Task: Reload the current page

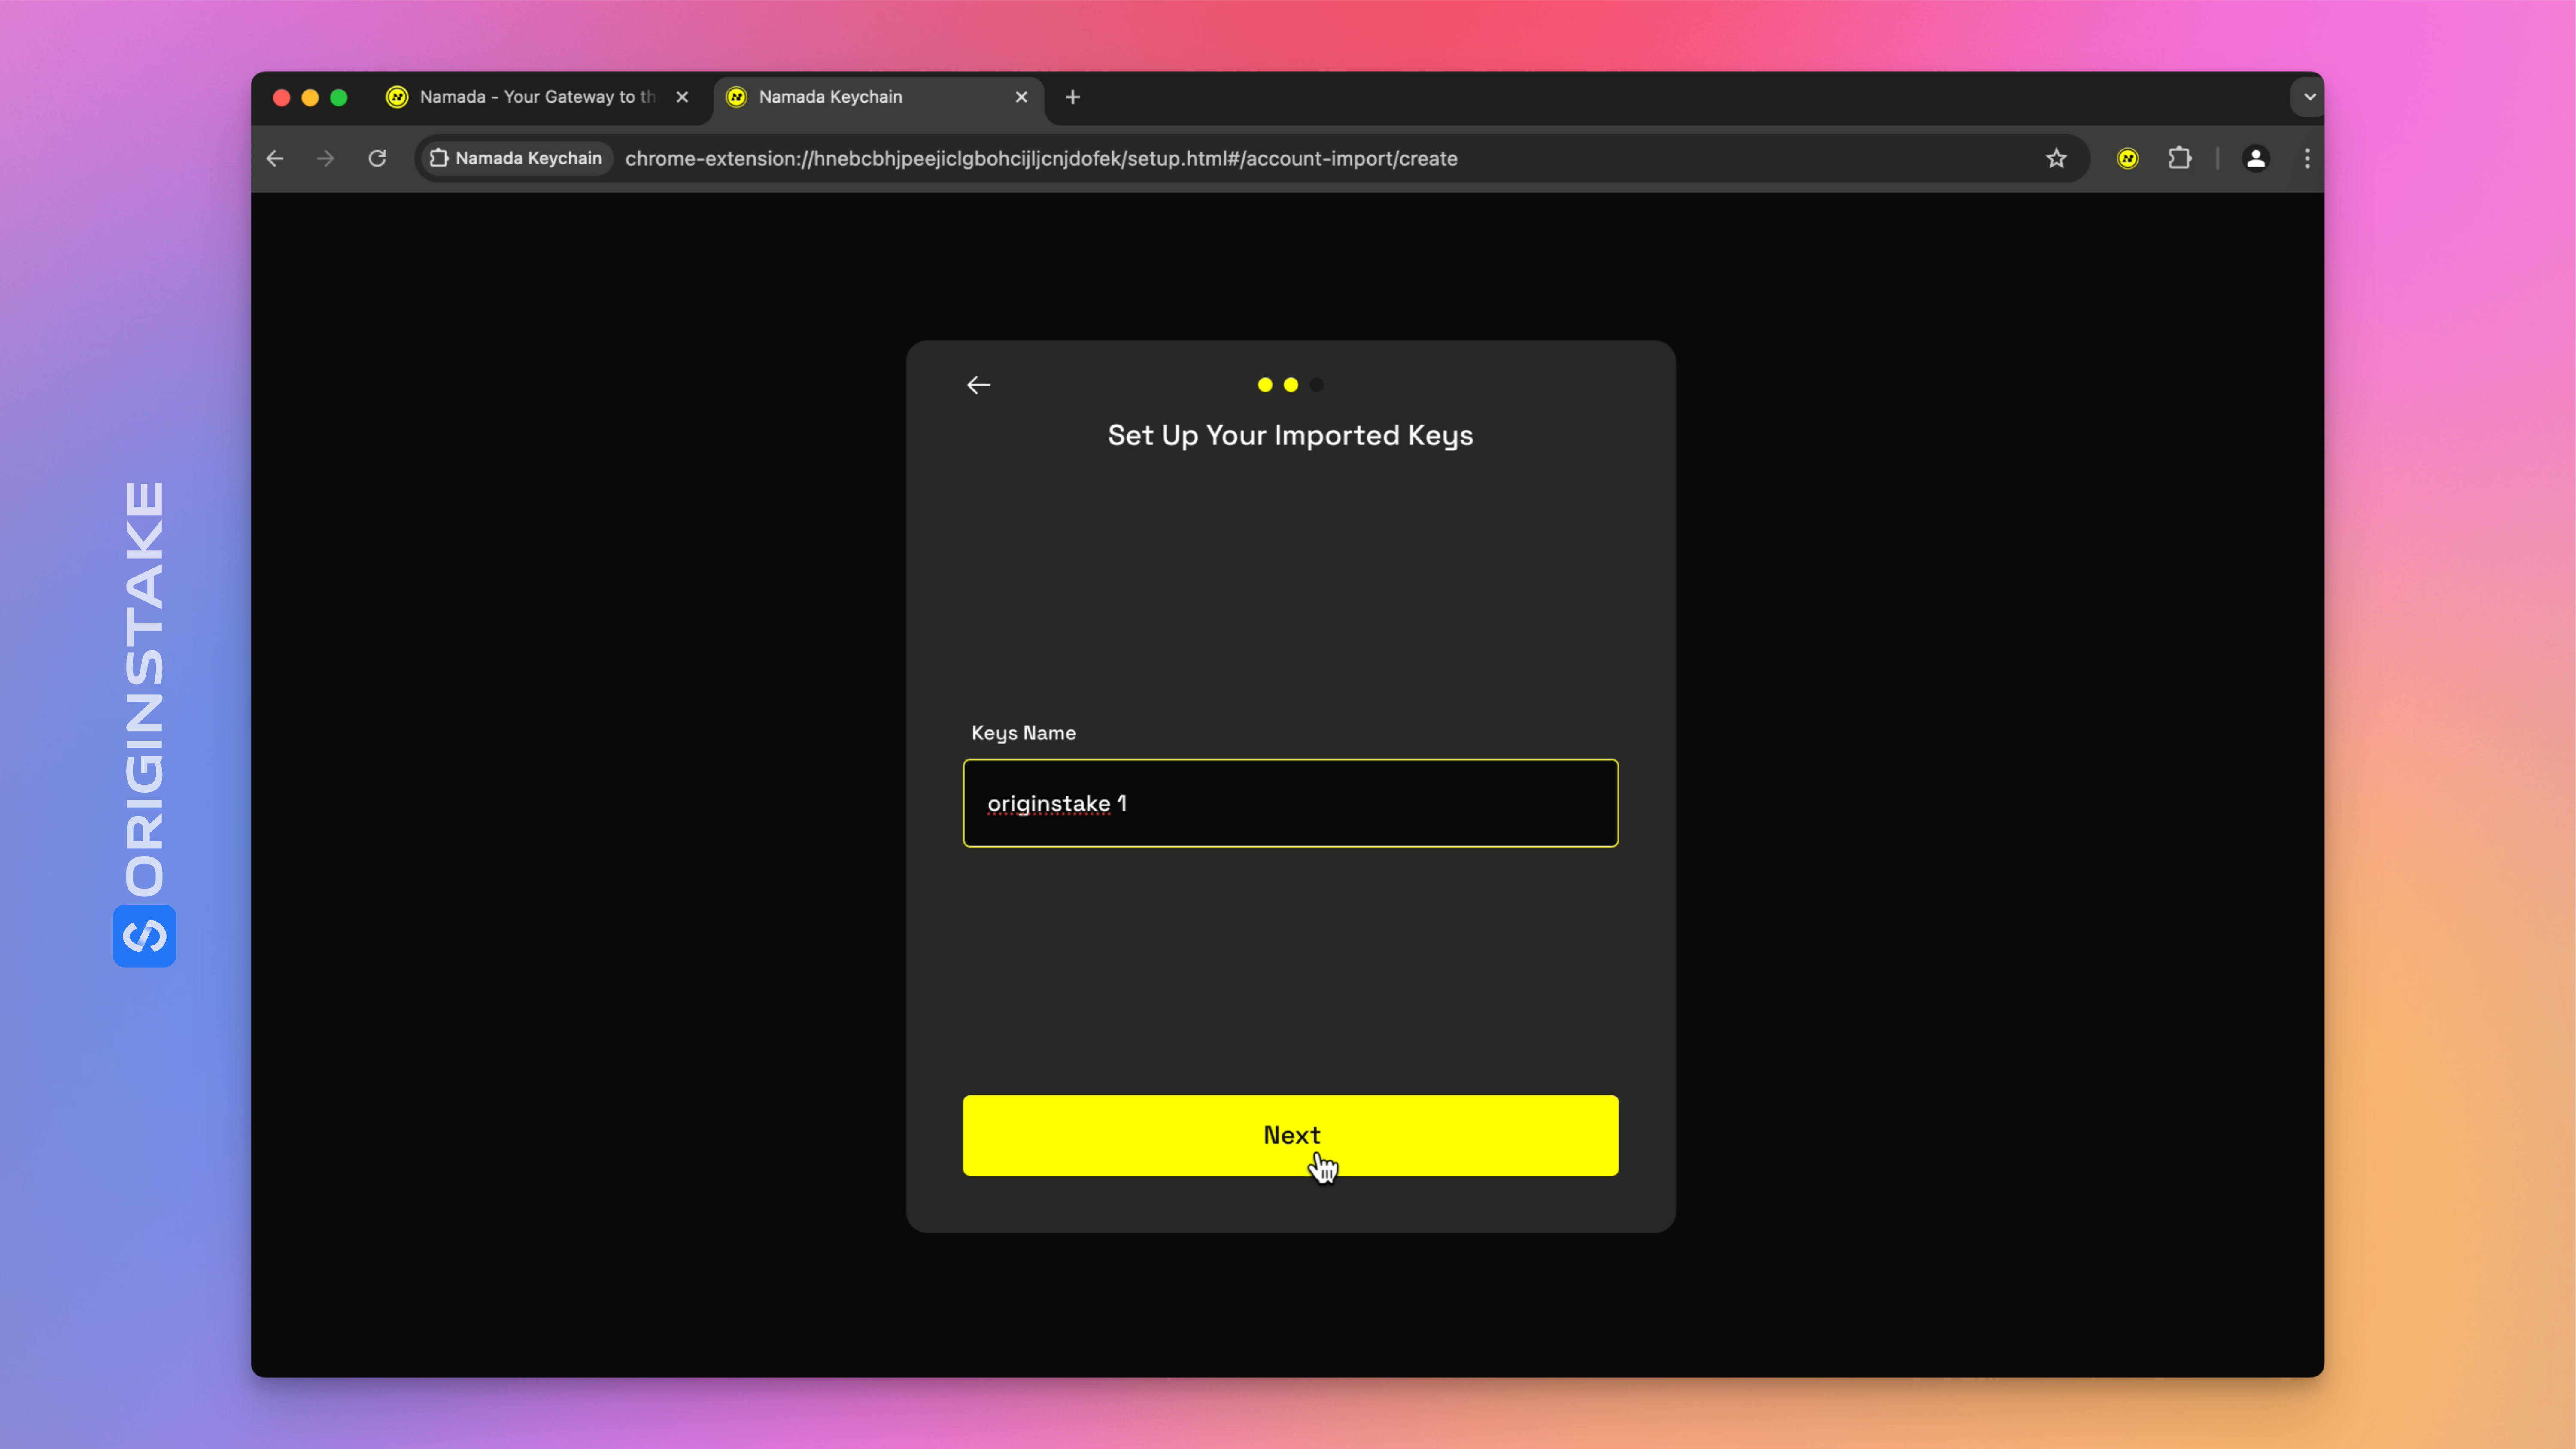Action: [377, 158]
